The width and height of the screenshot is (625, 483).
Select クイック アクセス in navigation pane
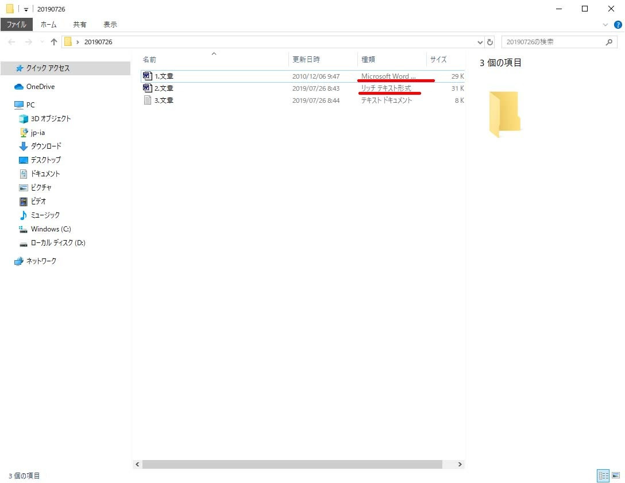[65, 68]
